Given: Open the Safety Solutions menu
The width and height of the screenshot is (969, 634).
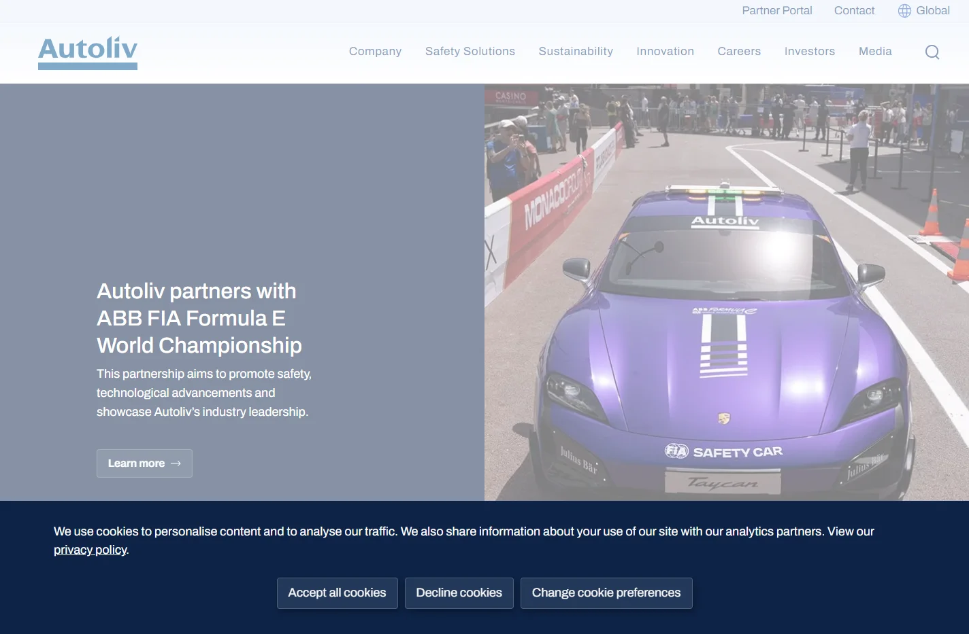Looking at the screenshot, I should 470,52.
